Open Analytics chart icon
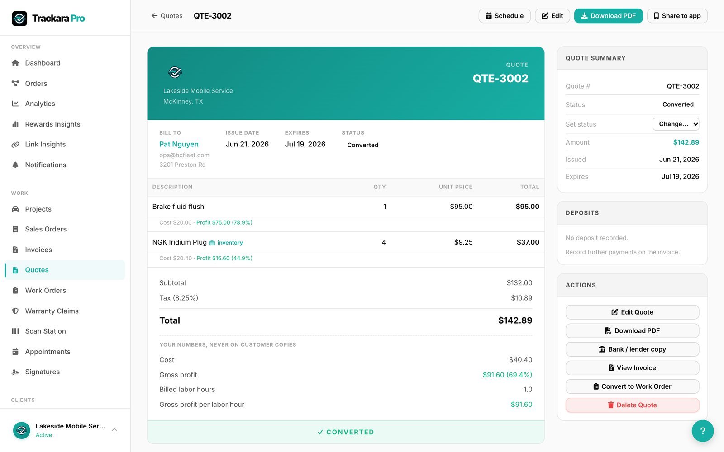The image size is (724, 452). (x=15, y=104)
